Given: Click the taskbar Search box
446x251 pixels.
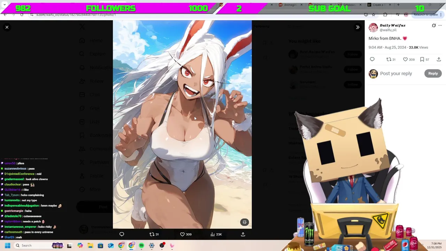Looking at the screenshot, I should coord(39,245).
